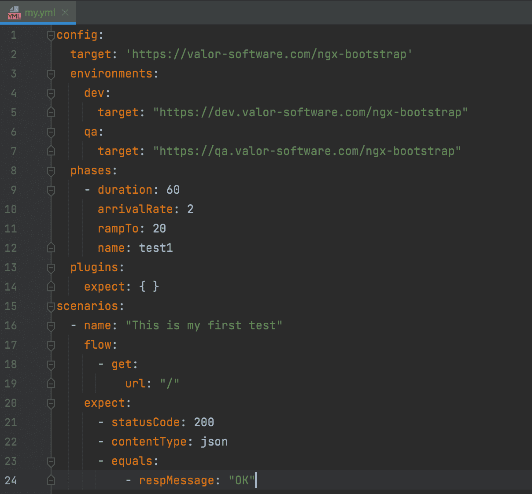532x494 pixels.
Task: Fold the dev block on line 4
Action: 51,93
